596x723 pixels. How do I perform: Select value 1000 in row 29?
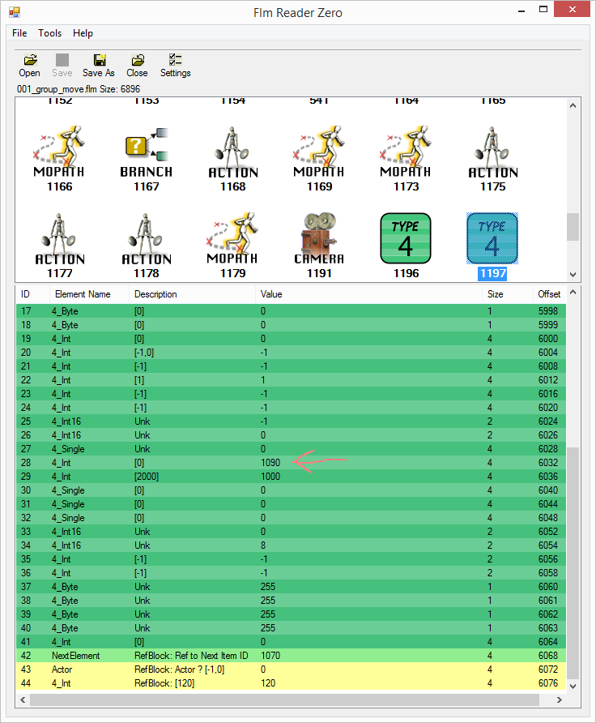[270, 477]
